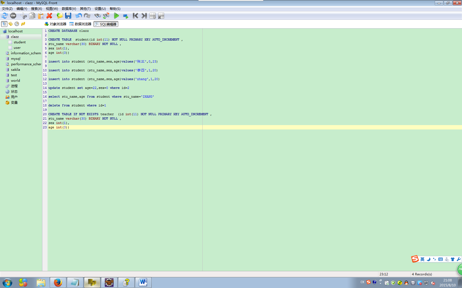Click the refresh icon in the toolbar
This screenshot has width=462, height=288.
5,16
